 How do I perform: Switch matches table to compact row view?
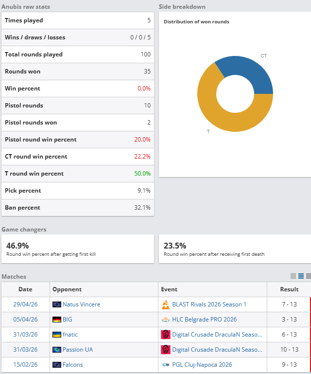pyautogui.click(x=293, y=276)
